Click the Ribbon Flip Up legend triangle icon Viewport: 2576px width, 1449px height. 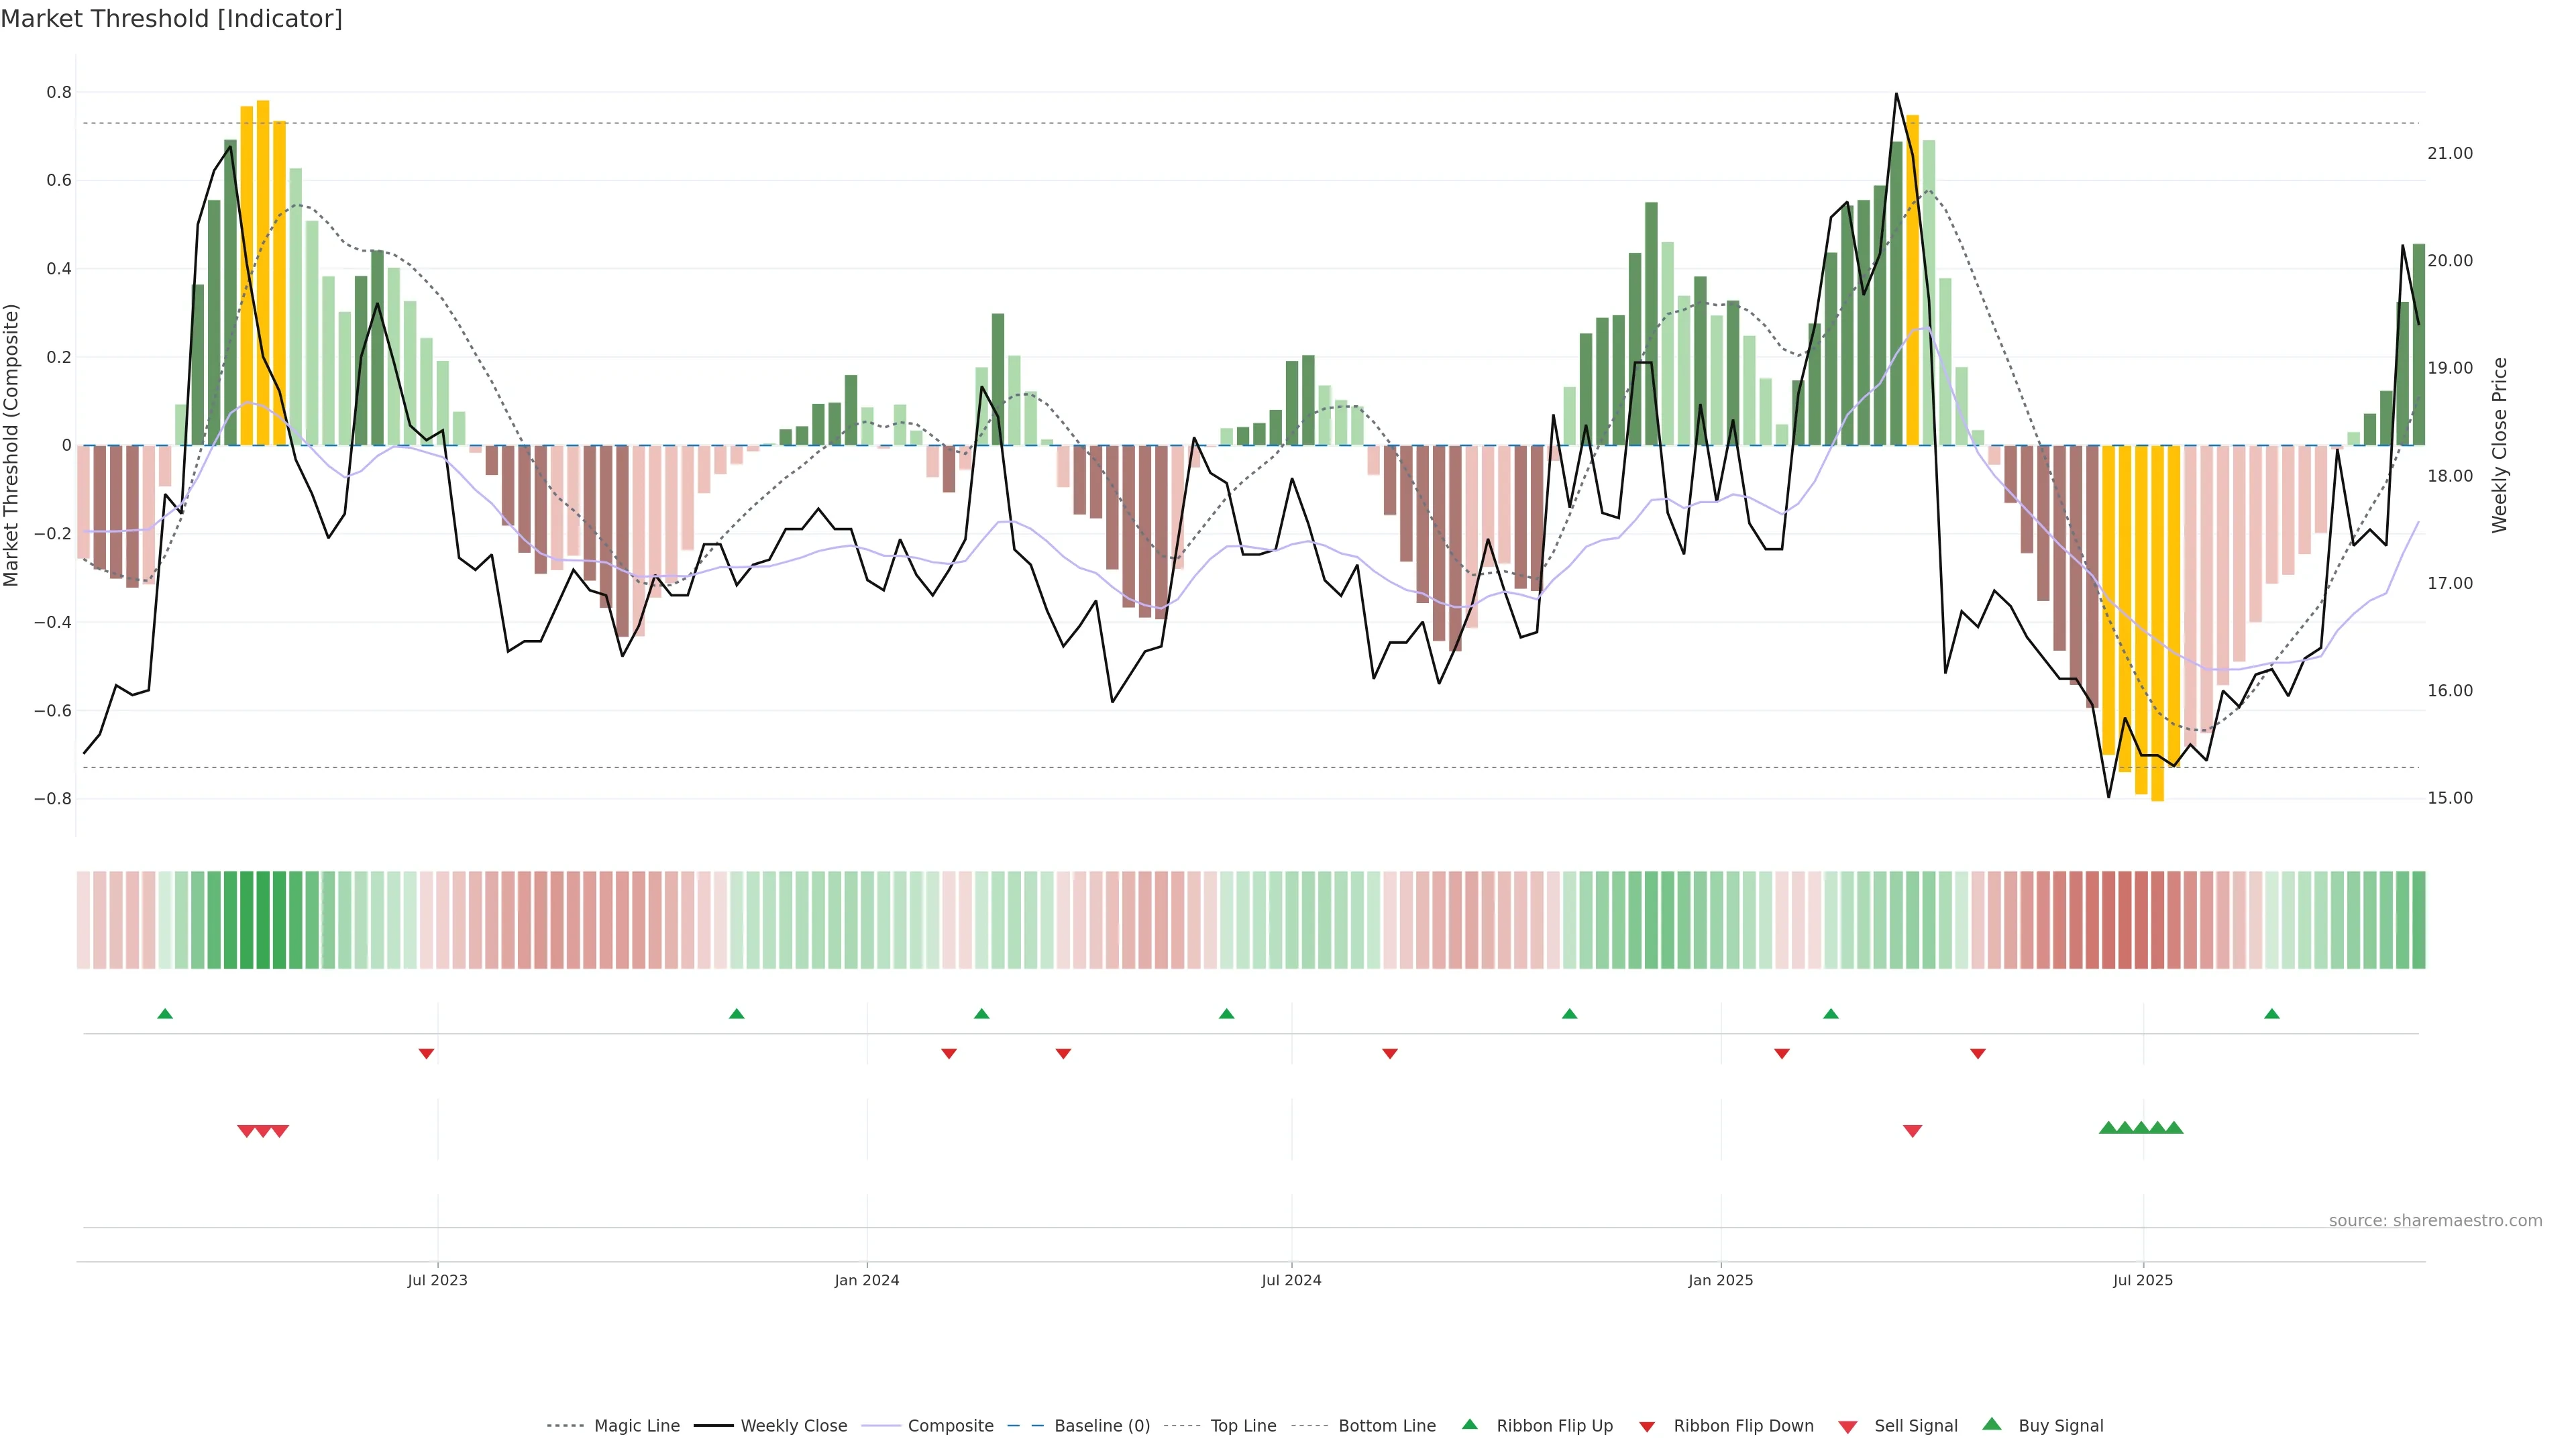[x=1469, y=1424]
